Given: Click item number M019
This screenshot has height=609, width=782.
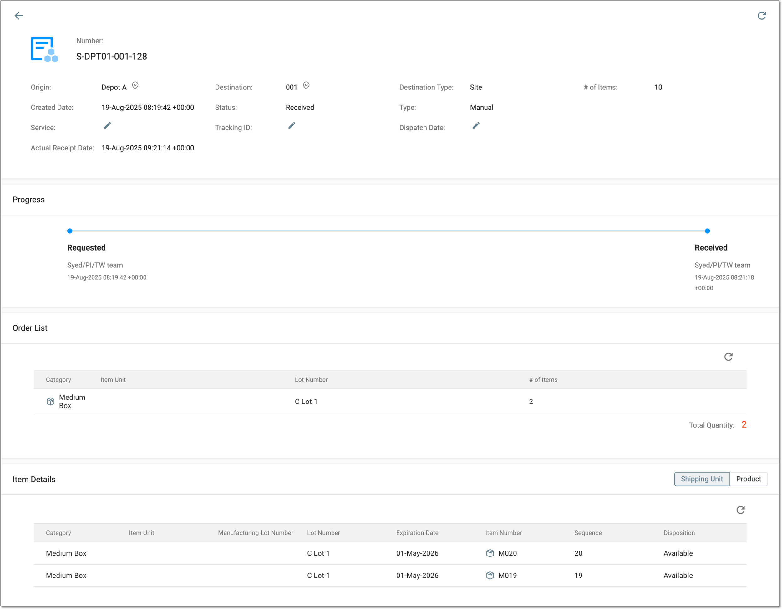Looking at the screenshot, I should coord(508,575).
